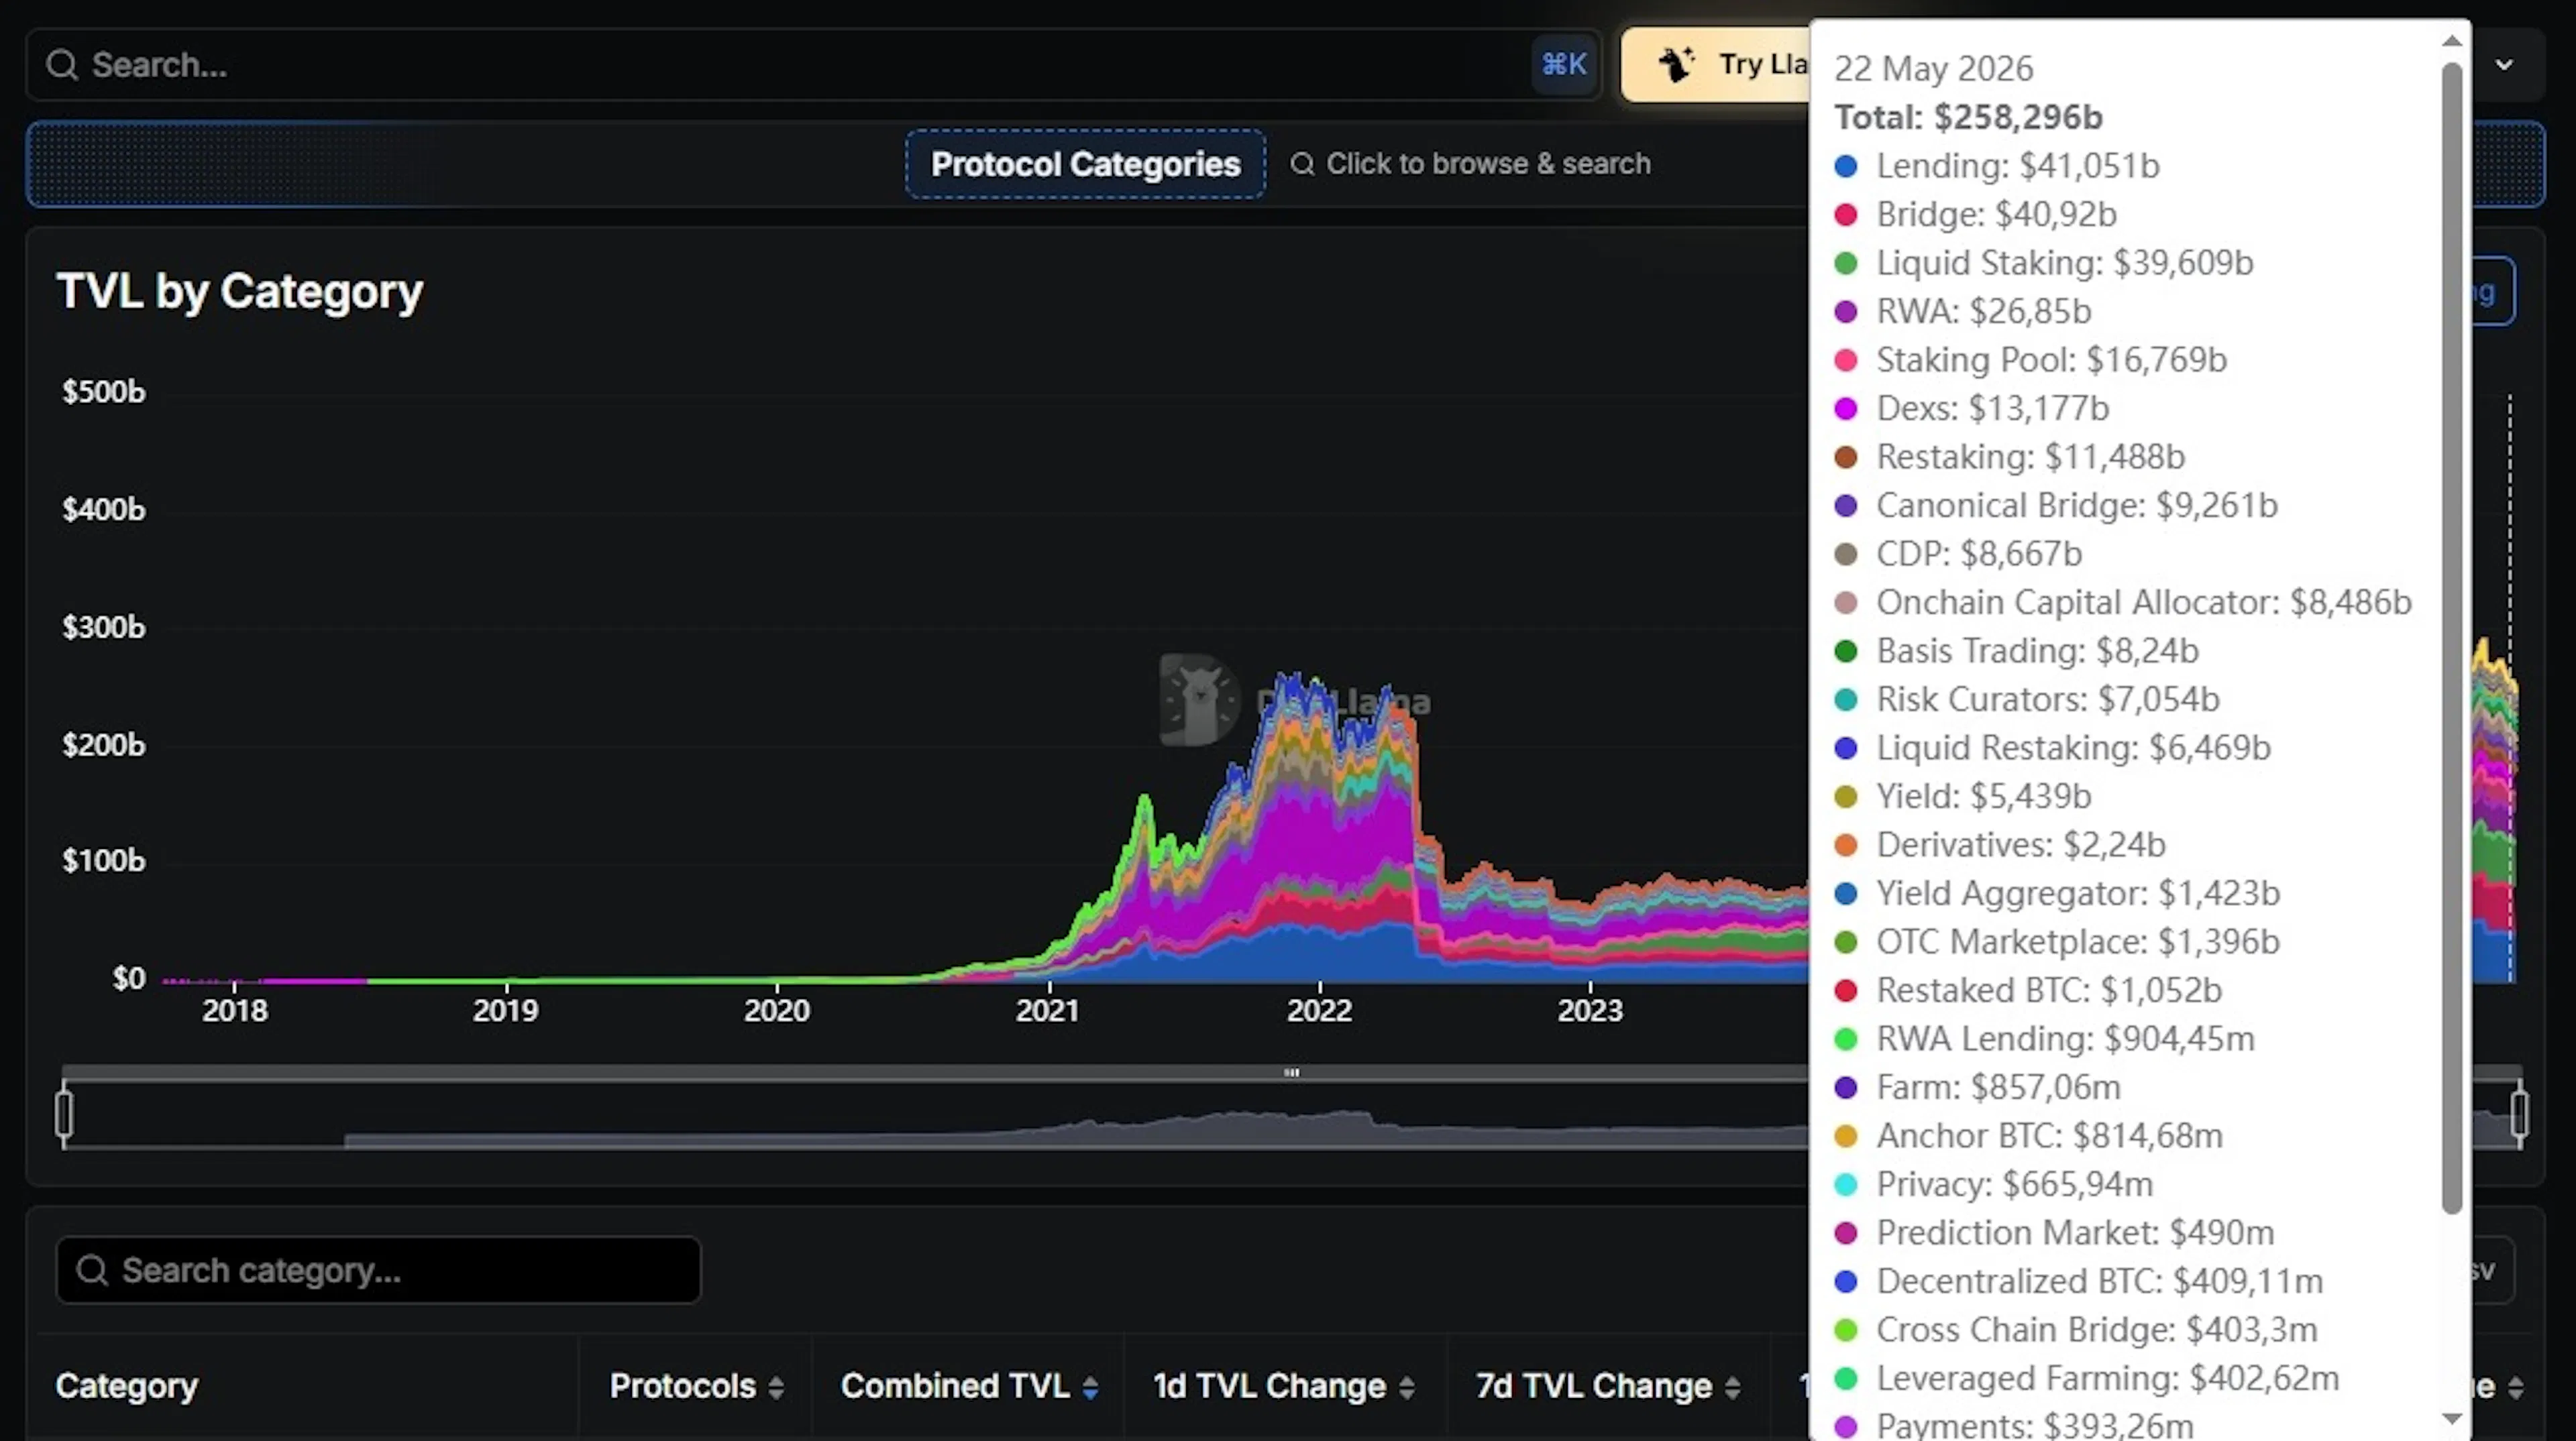
Task: Expand the top-right chevron dropdown
Action: tap(2504, 65)
